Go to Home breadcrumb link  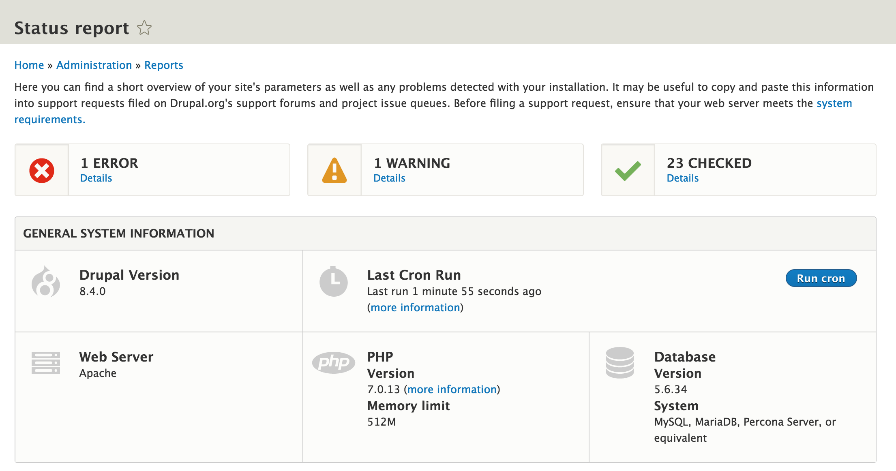(x=29, y=65)
